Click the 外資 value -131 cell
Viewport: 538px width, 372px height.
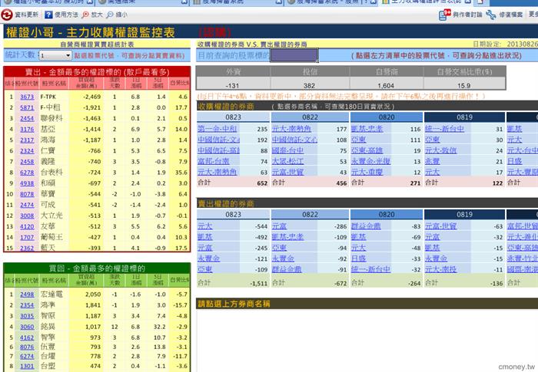(233, 85)
